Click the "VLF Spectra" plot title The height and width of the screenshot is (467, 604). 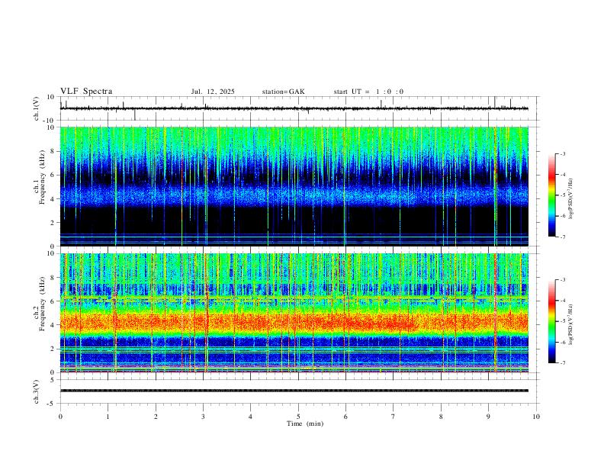86,92
